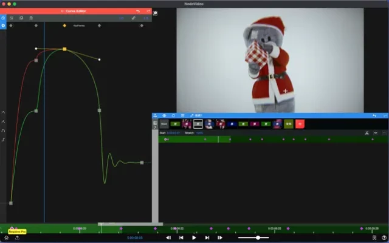This screenshot has width=389, height=243.
Task: Adjust the zoom slider in bottom bar
Action: pos(258,238)
